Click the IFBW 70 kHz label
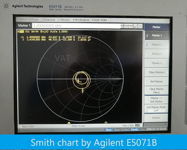This screenshot has width=187, height=150. pos(78,126)
